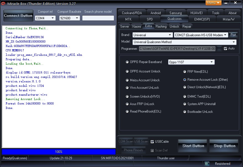Select Meizu Account Unlock option
The image size is (243, 167).
[127, 80]
